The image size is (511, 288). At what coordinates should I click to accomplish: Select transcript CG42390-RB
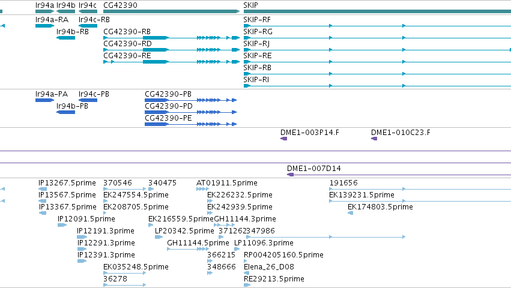tap(171, 38)
